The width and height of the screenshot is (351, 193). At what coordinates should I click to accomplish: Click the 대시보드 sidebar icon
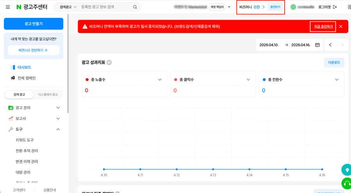tap(13, 67)
